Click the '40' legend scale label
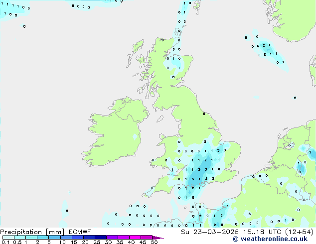 pos(131,242)
